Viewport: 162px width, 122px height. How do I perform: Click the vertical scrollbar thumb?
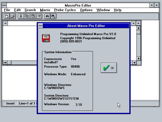tap(138, 32)
